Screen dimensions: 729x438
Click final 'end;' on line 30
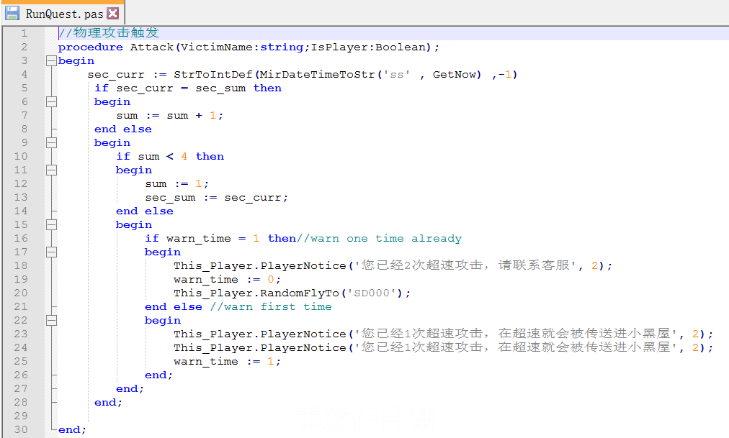[72, 429]
